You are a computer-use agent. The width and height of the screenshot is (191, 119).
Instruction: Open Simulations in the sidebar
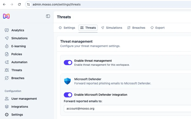coord(19,38)
